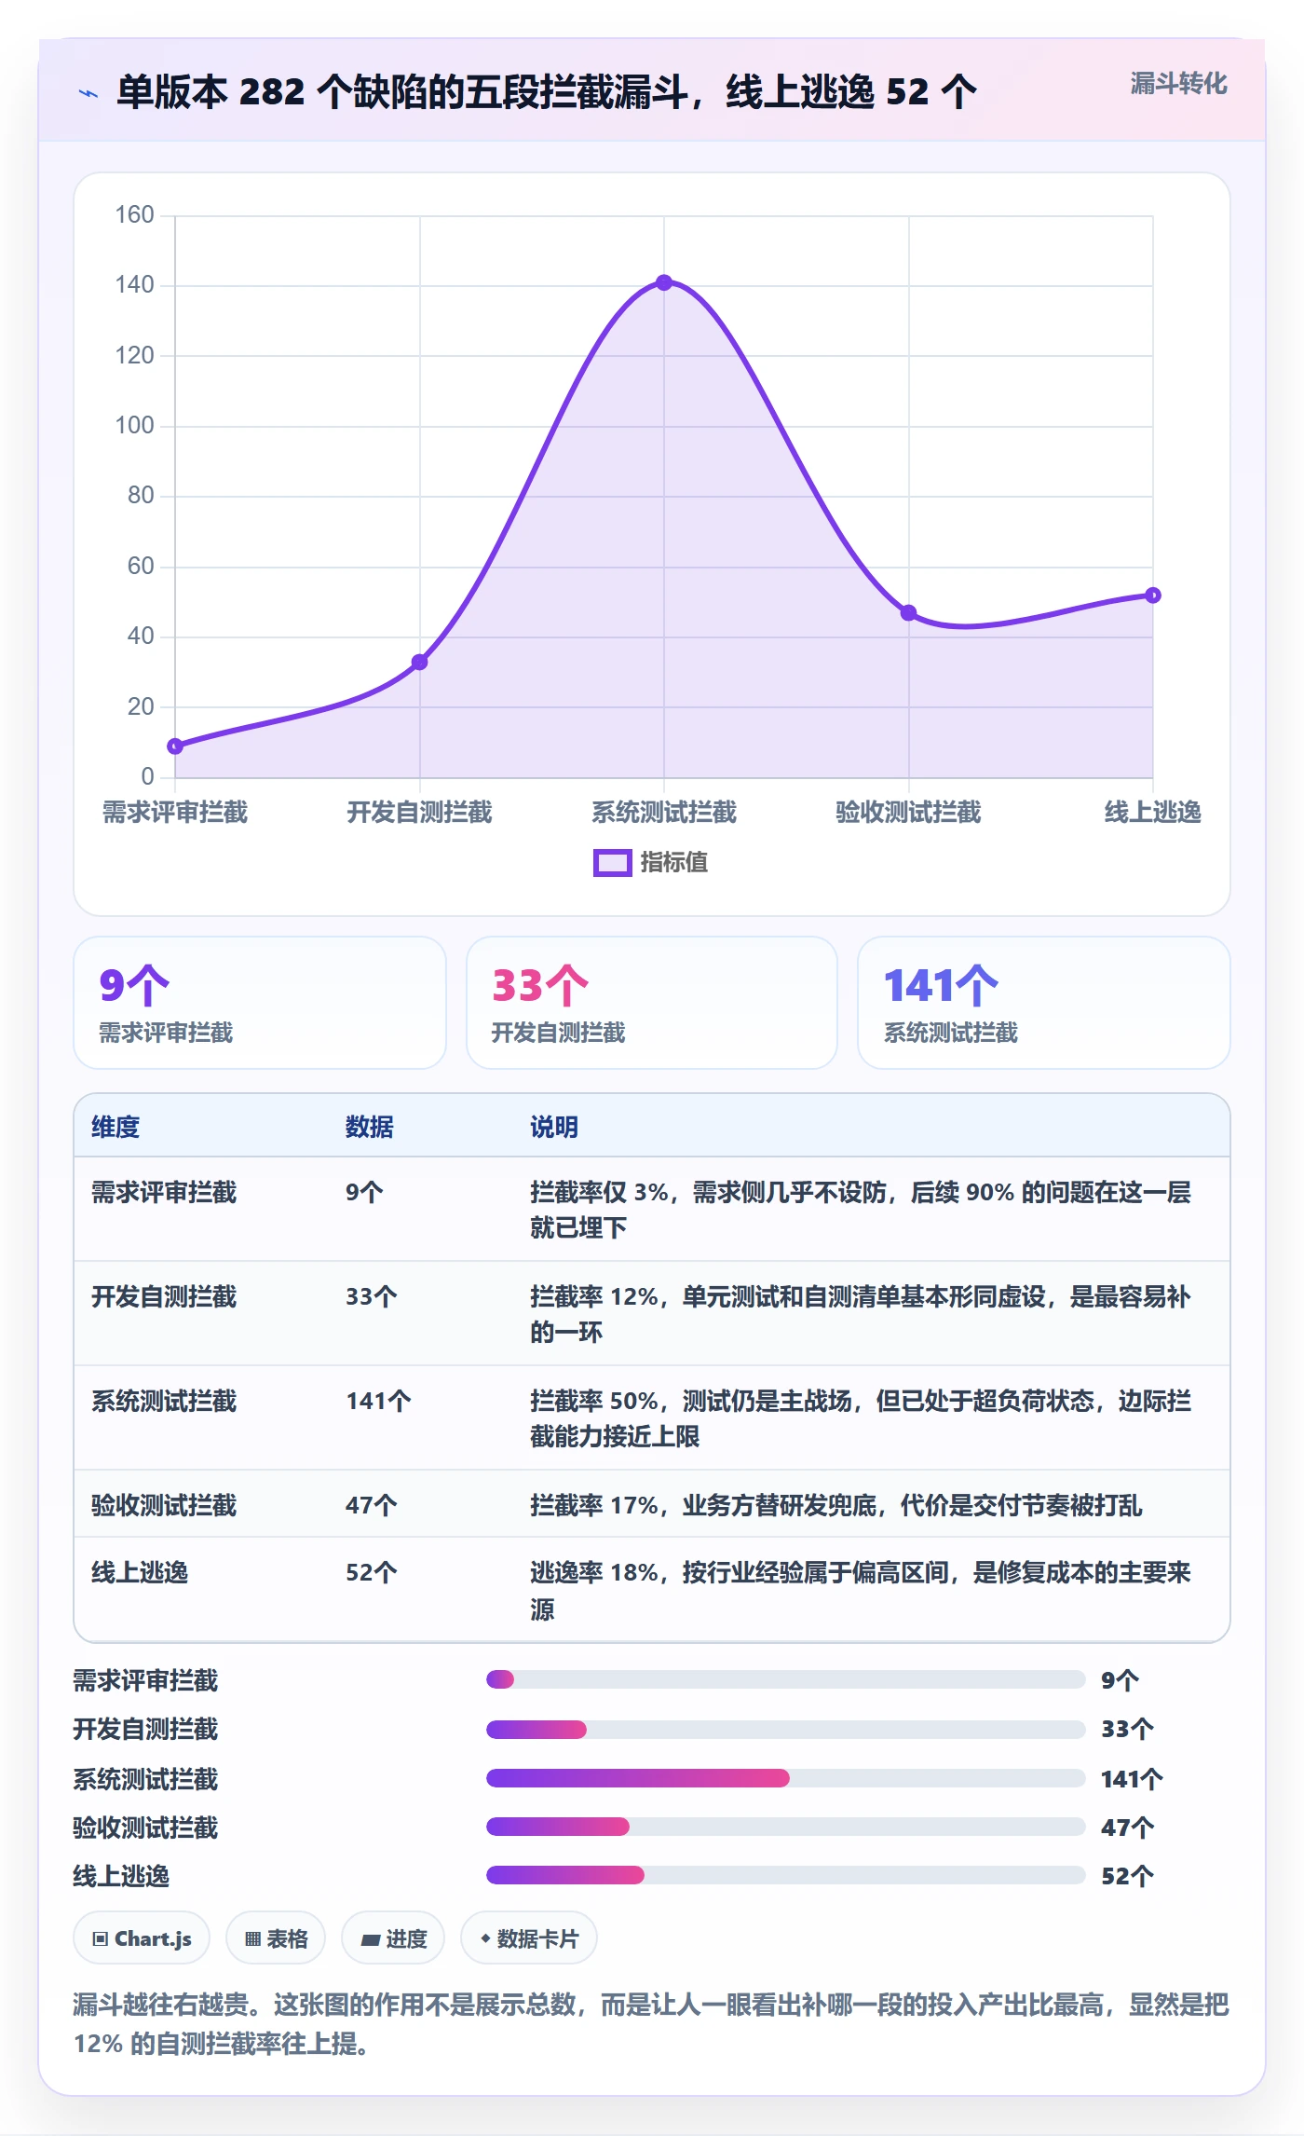Click the 验收测试拦截 data point on chart
Screen dimensions: 1304x2136
(908, 612)
